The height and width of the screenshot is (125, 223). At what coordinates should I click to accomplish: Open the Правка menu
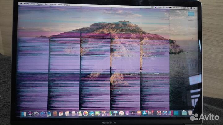click(40, 4)
